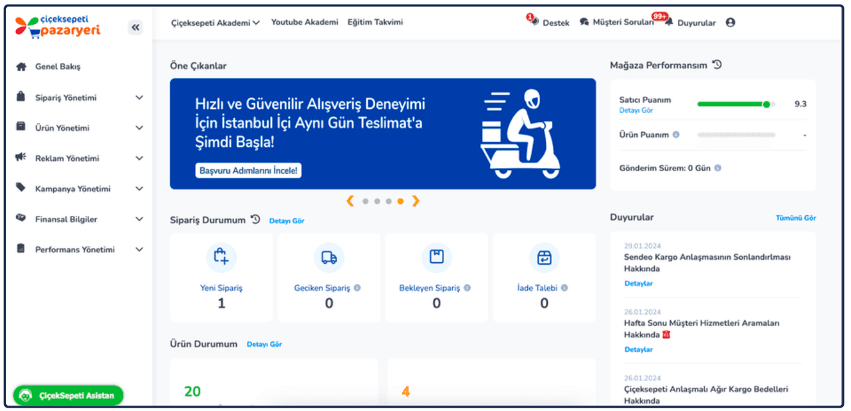Open Detaylar for Sendeo Kargo announcement

[638, 284]
